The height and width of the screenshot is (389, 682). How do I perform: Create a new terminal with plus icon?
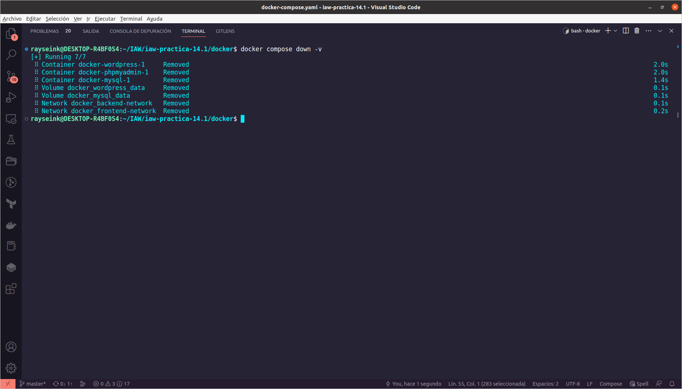[x=608, y=31]
